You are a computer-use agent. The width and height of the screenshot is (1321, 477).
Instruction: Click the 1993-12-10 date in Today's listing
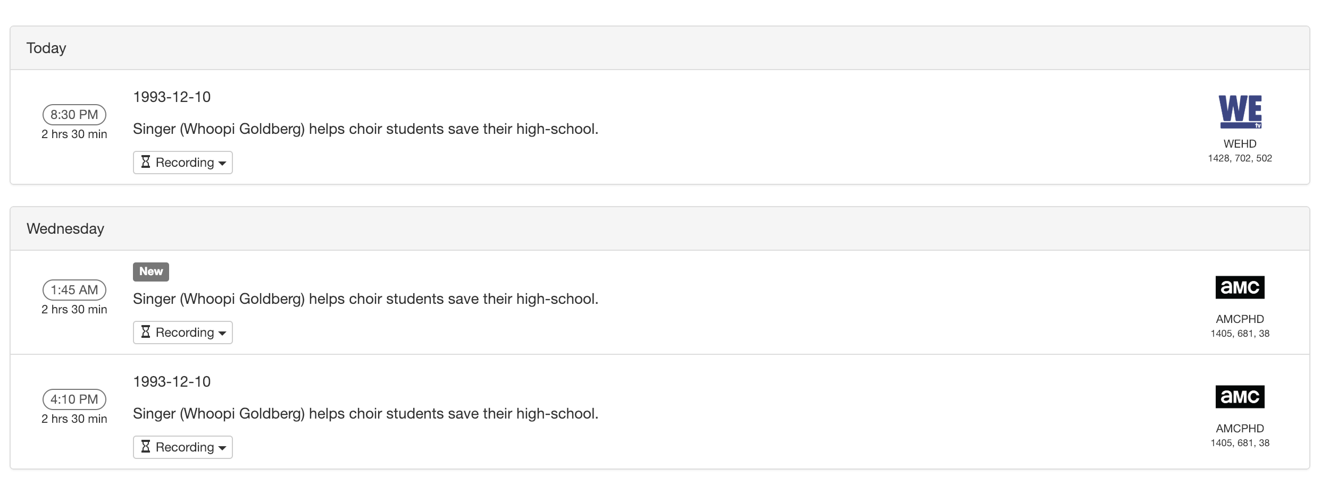(172, 97)
